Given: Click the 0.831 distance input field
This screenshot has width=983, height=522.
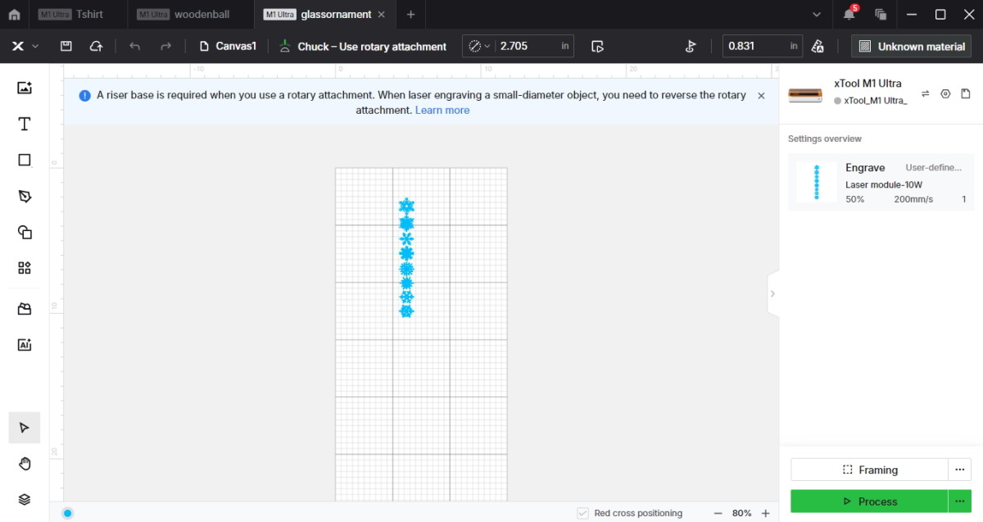Looking at the screenshot, I should [x=754, y=47].
